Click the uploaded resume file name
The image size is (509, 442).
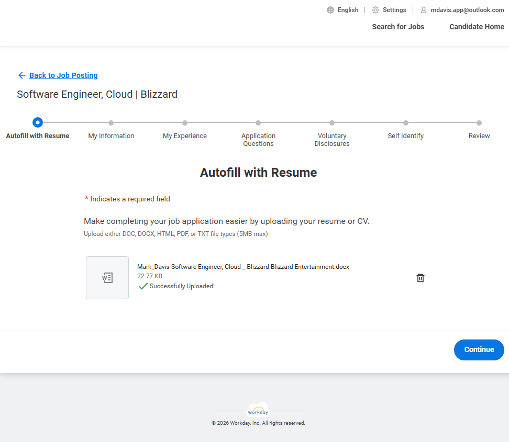243,267
